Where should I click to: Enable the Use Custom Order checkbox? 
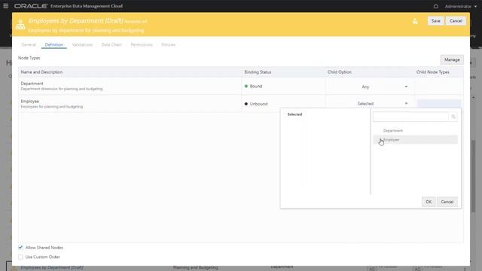click(20, 257)
